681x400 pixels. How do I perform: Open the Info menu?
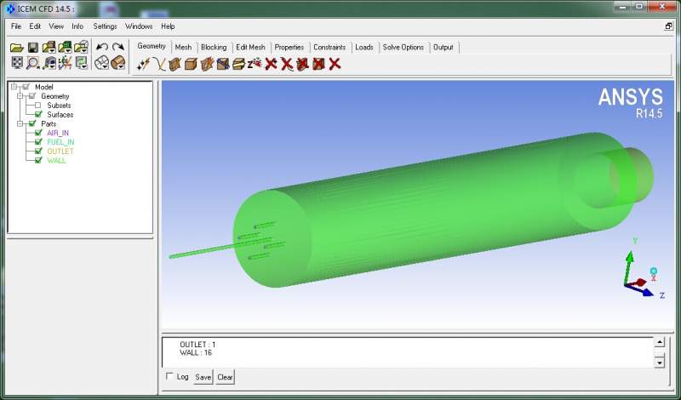point(77,26)
